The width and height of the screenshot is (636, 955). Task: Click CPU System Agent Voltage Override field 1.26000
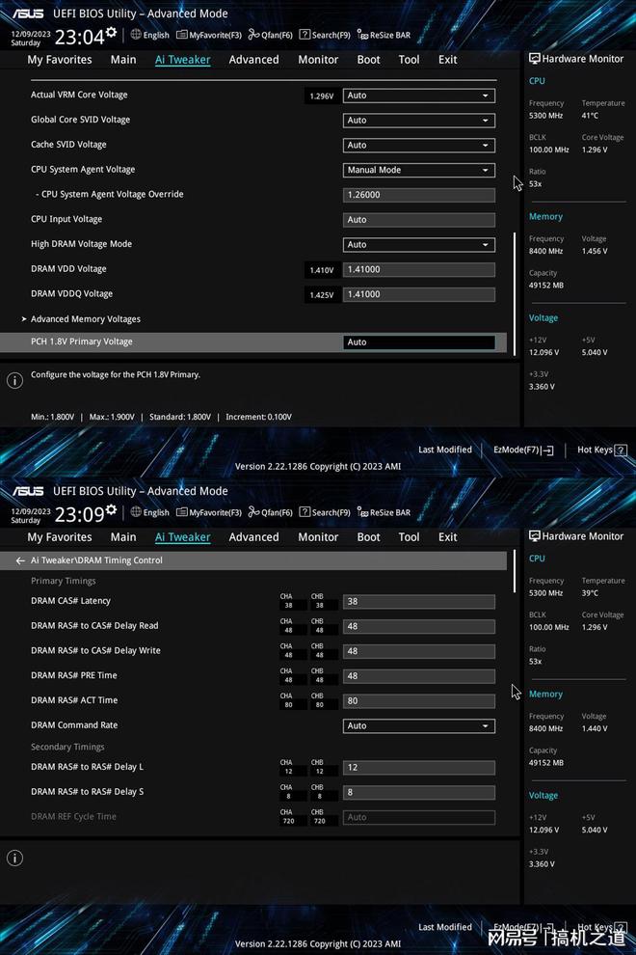click(x=419, y=195)
